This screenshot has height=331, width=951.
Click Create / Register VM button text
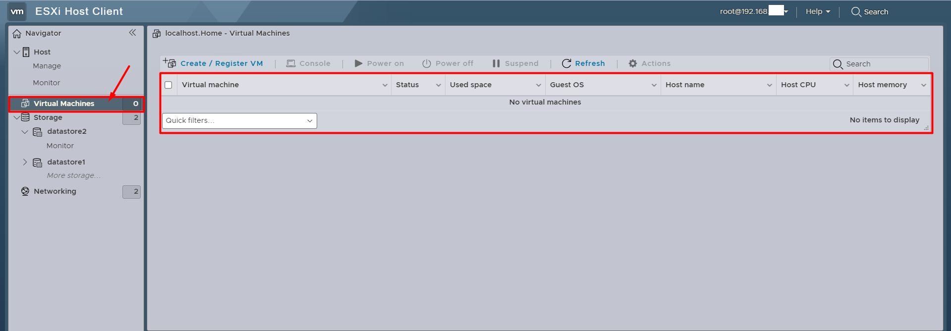tap(222, 63)
